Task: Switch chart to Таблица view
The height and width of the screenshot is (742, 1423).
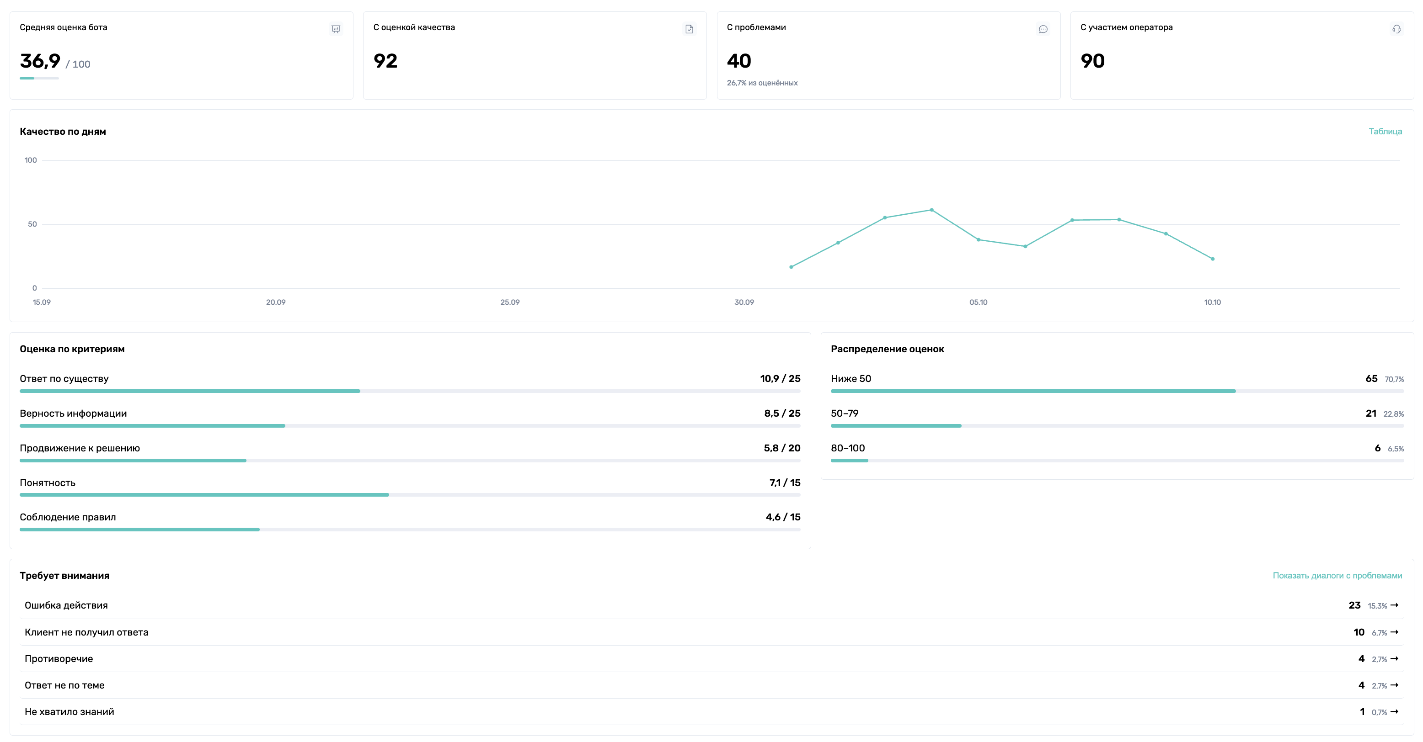Action: [1385, 132]
